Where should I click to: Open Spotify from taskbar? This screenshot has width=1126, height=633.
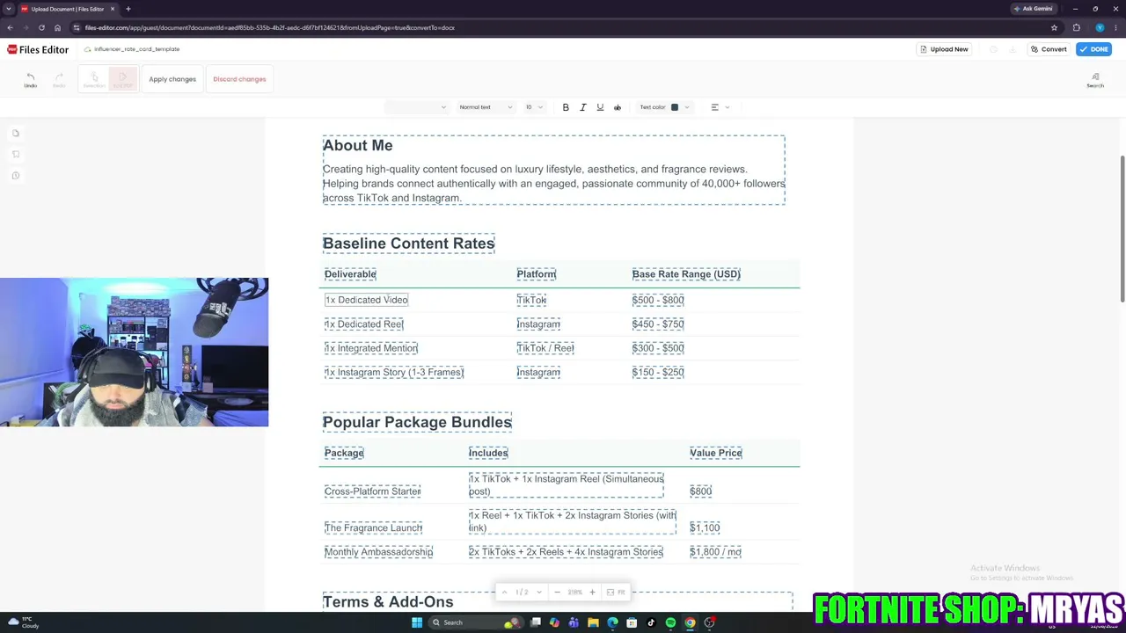coord(670,622)
